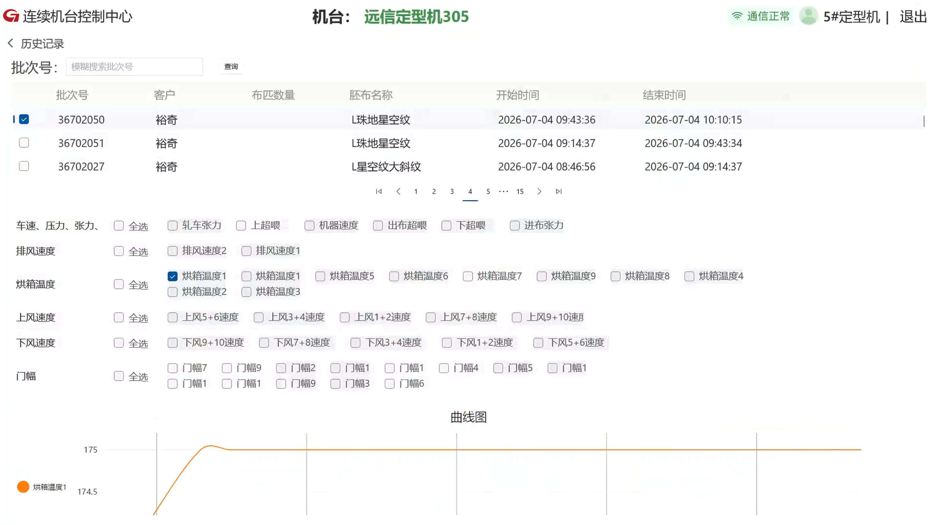Screen dimensions: 933x525
Task: Enable 烘箱温度8 checkbox
Action: 616,276
